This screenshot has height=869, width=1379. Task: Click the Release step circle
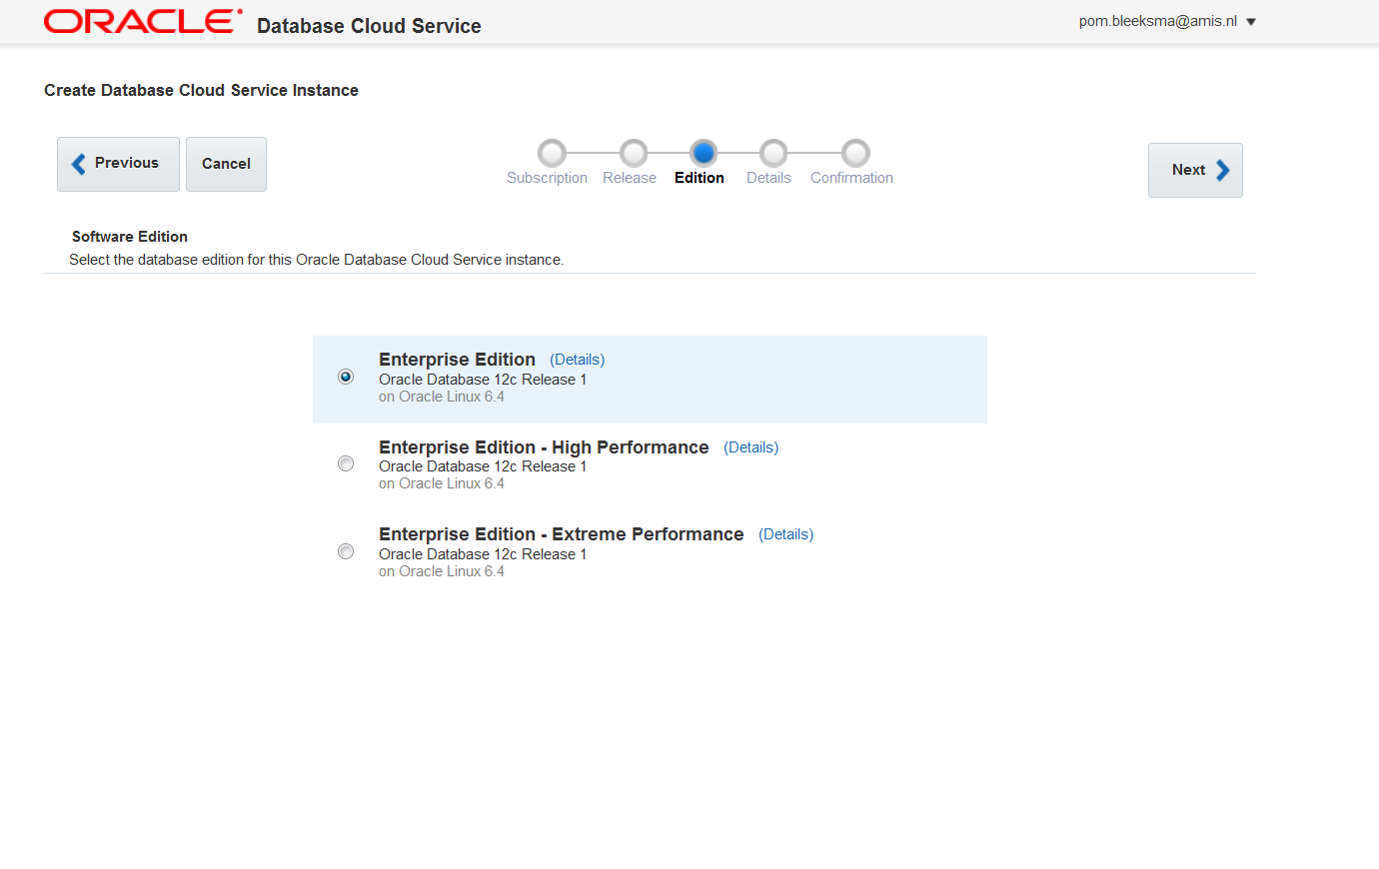pos(634,153)
